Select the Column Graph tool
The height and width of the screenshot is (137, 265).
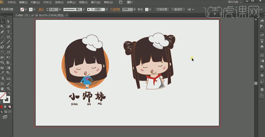[8, 78]
